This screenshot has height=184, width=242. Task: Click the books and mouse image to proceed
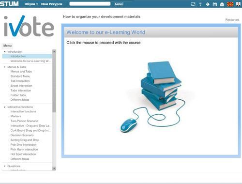tap(153, 97)
